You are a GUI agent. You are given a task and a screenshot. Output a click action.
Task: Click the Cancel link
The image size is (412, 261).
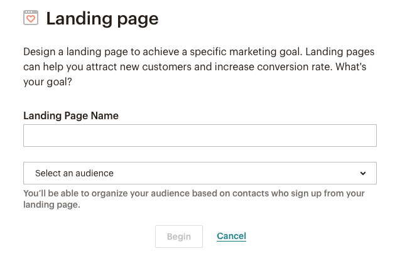pos(232,236)
